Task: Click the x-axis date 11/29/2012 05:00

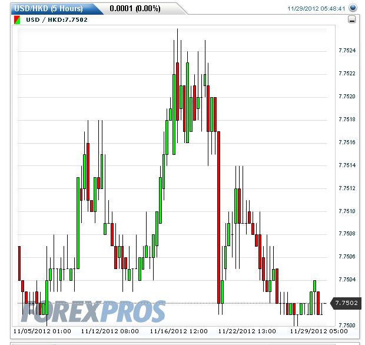Action: pos(319,331)
